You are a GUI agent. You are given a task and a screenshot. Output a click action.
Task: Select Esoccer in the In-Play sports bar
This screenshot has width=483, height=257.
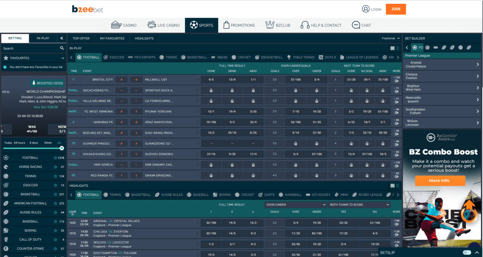[x=113, y=57]
